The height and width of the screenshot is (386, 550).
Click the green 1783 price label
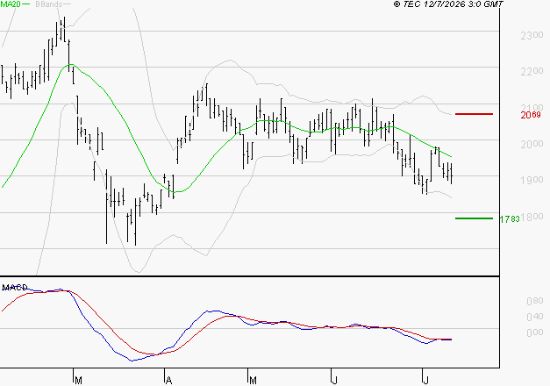click(x=510, y=219)
